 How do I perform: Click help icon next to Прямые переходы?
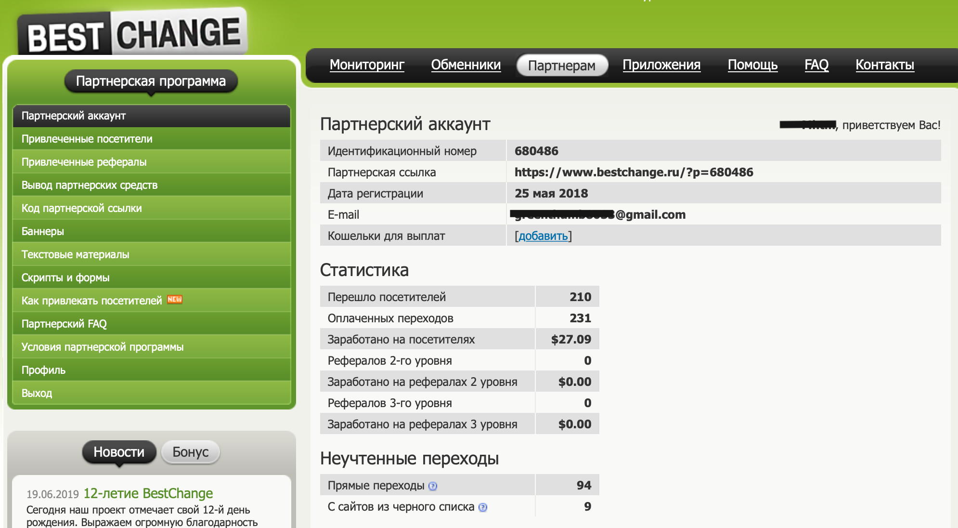click(x=433, y=486)
